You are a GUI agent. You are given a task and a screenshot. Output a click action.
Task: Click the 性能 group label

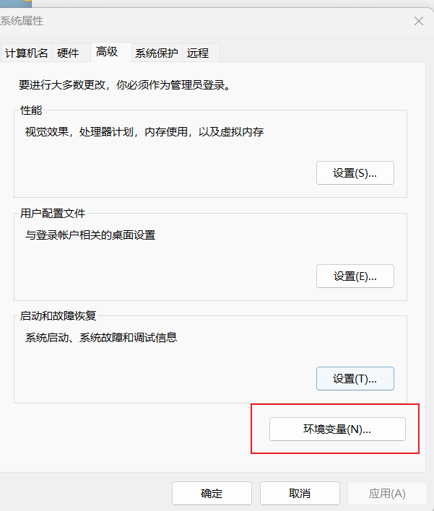point(31,110)
